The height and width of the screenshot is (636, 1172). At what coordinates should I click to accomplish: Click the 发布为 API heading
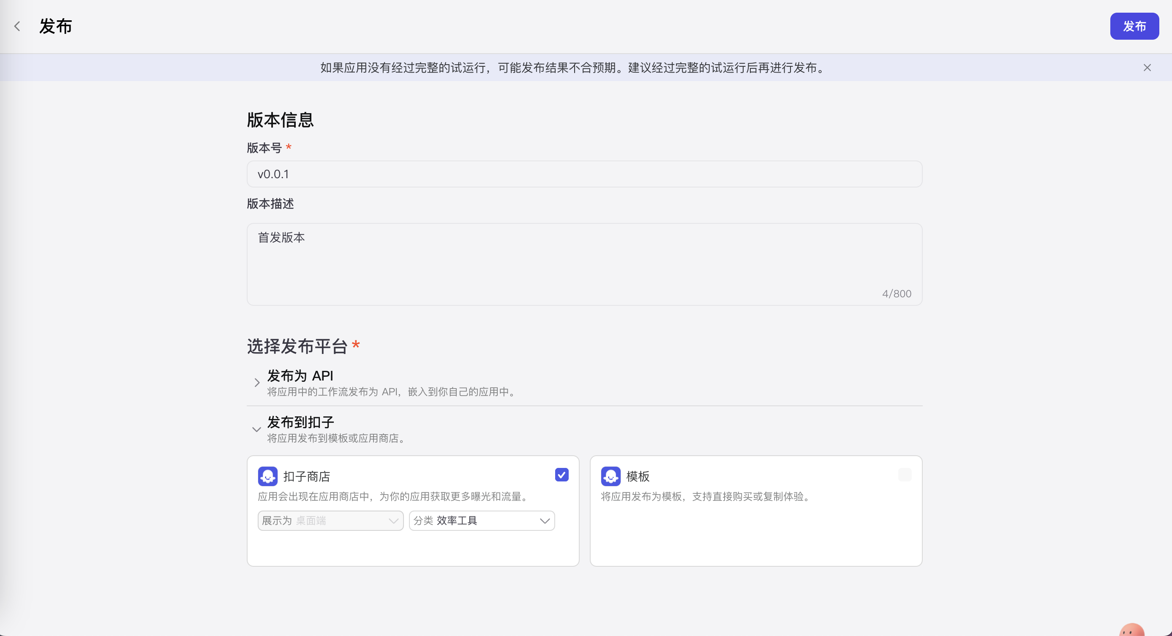click(300, 376)
